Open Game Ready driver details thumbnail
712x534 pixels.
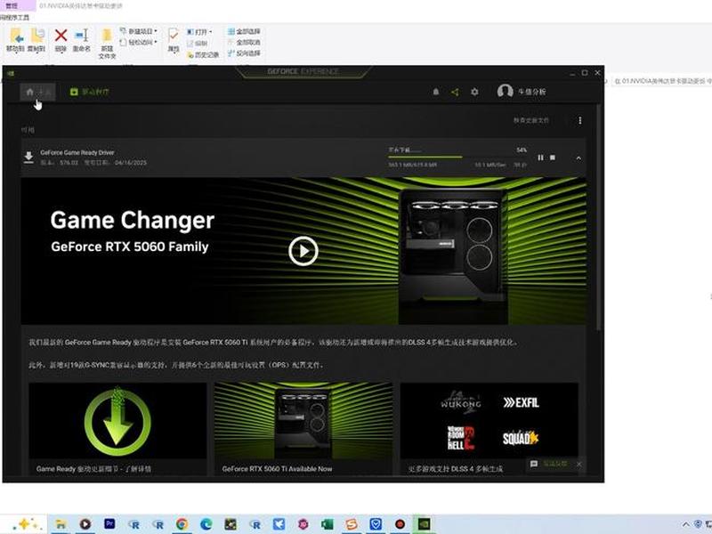117,421
